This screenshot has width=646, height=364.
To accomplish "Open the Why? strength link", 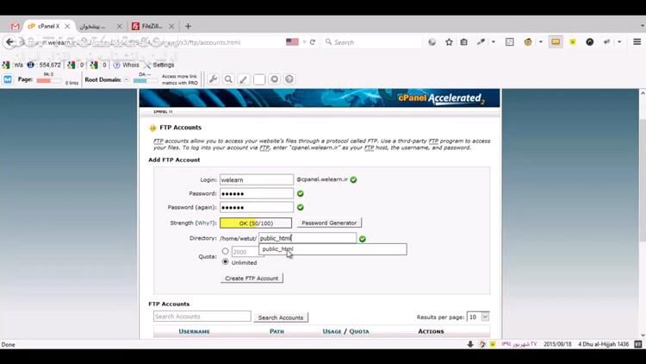I will tap(206, 223).
